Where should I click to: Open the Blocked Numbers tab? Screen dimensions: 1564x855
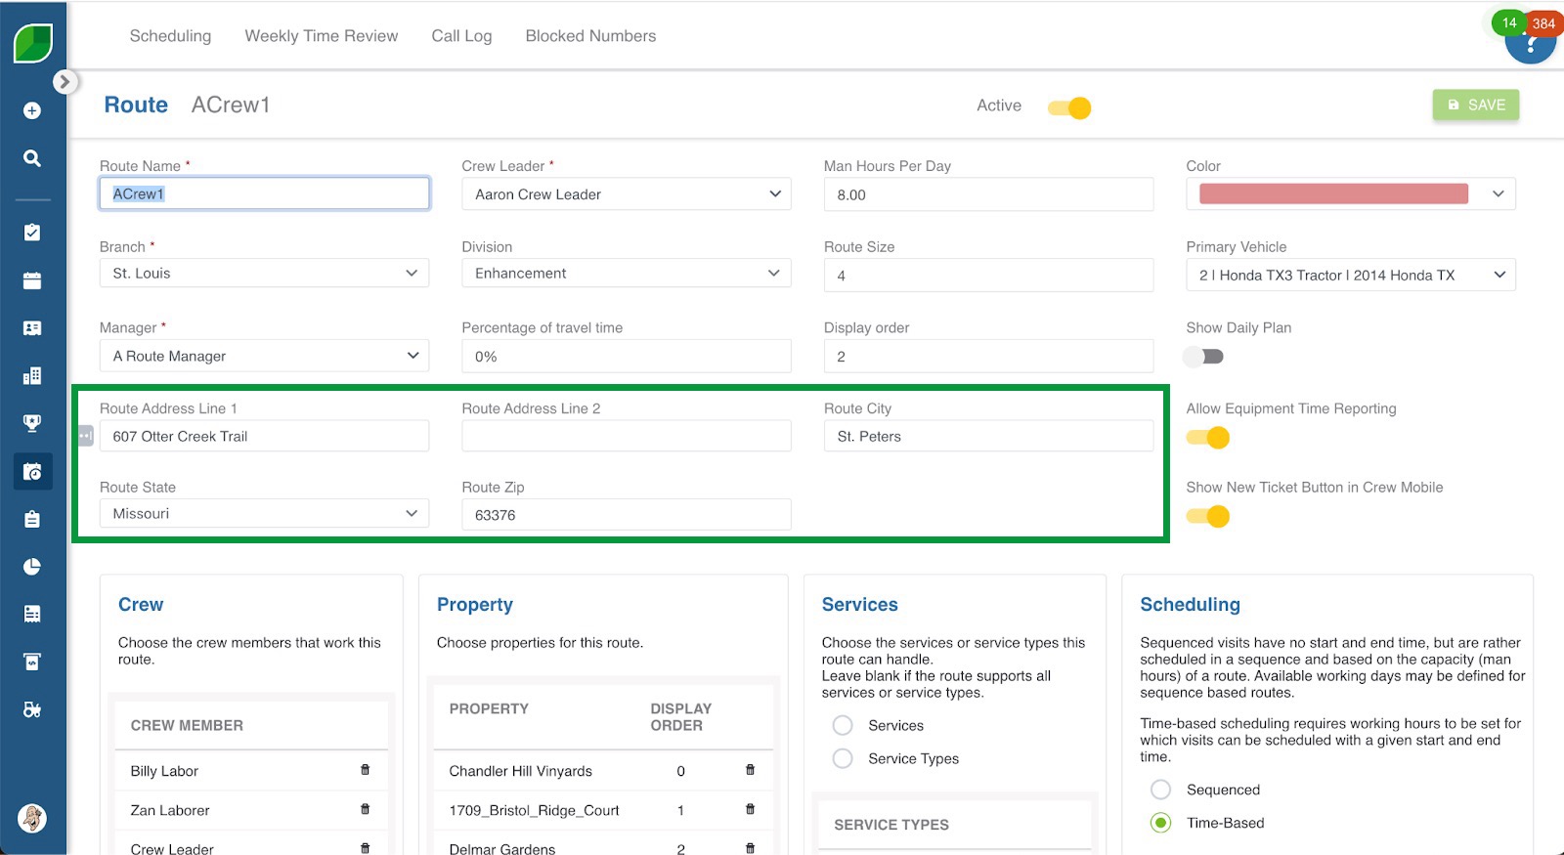pyautogui.click(x=590, y=36)
